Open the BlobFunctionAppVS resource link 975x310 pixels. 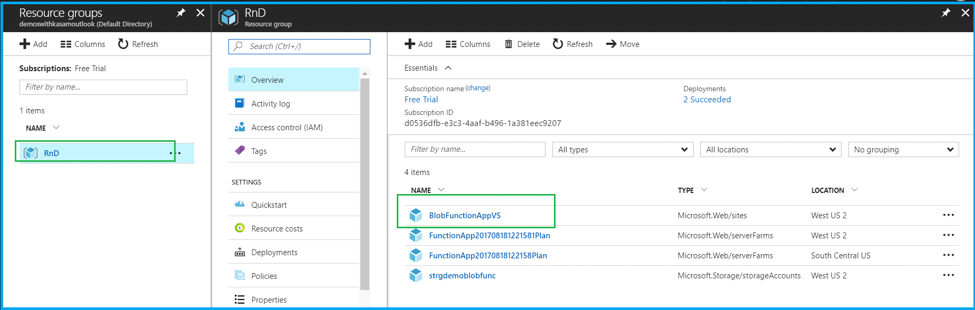465,215
